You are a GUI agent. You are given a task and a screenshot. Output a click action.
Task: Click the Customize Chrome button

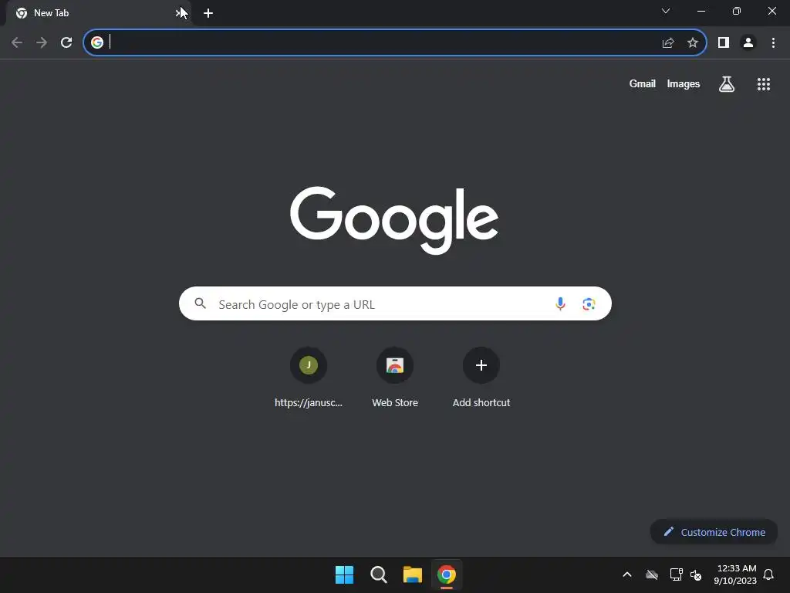(714, 532)
